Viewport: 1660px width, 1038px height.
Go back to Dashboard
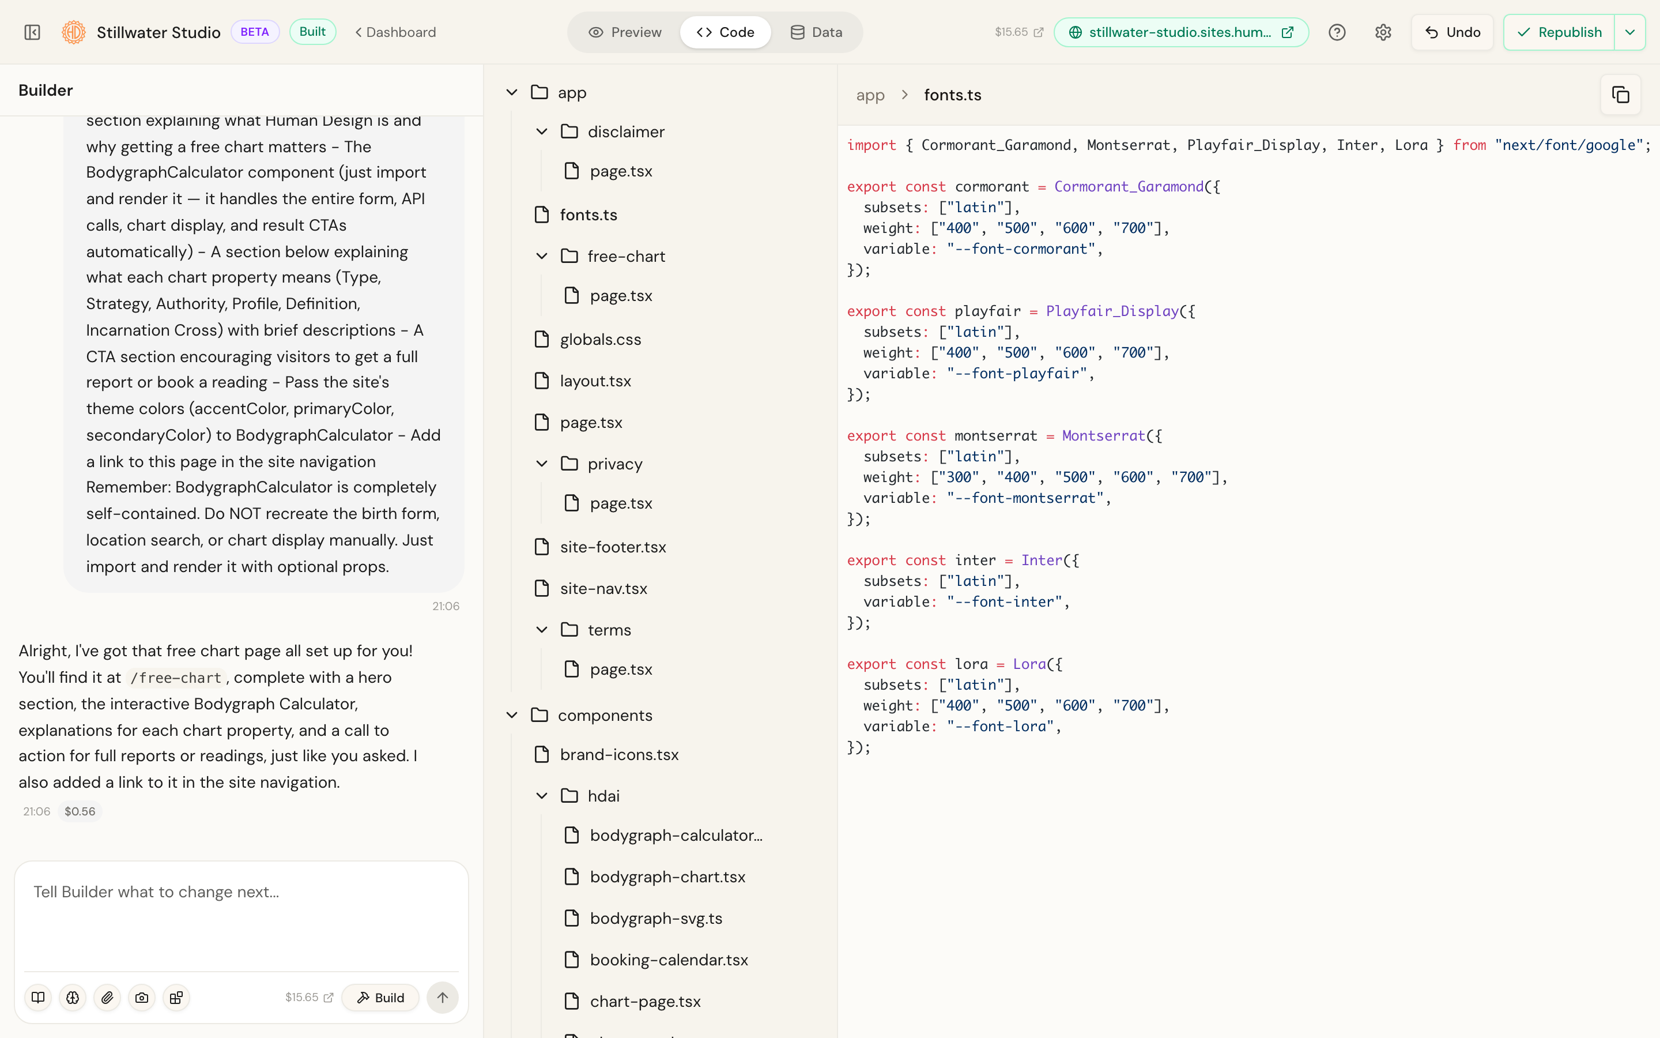click(x=395, y=32)
